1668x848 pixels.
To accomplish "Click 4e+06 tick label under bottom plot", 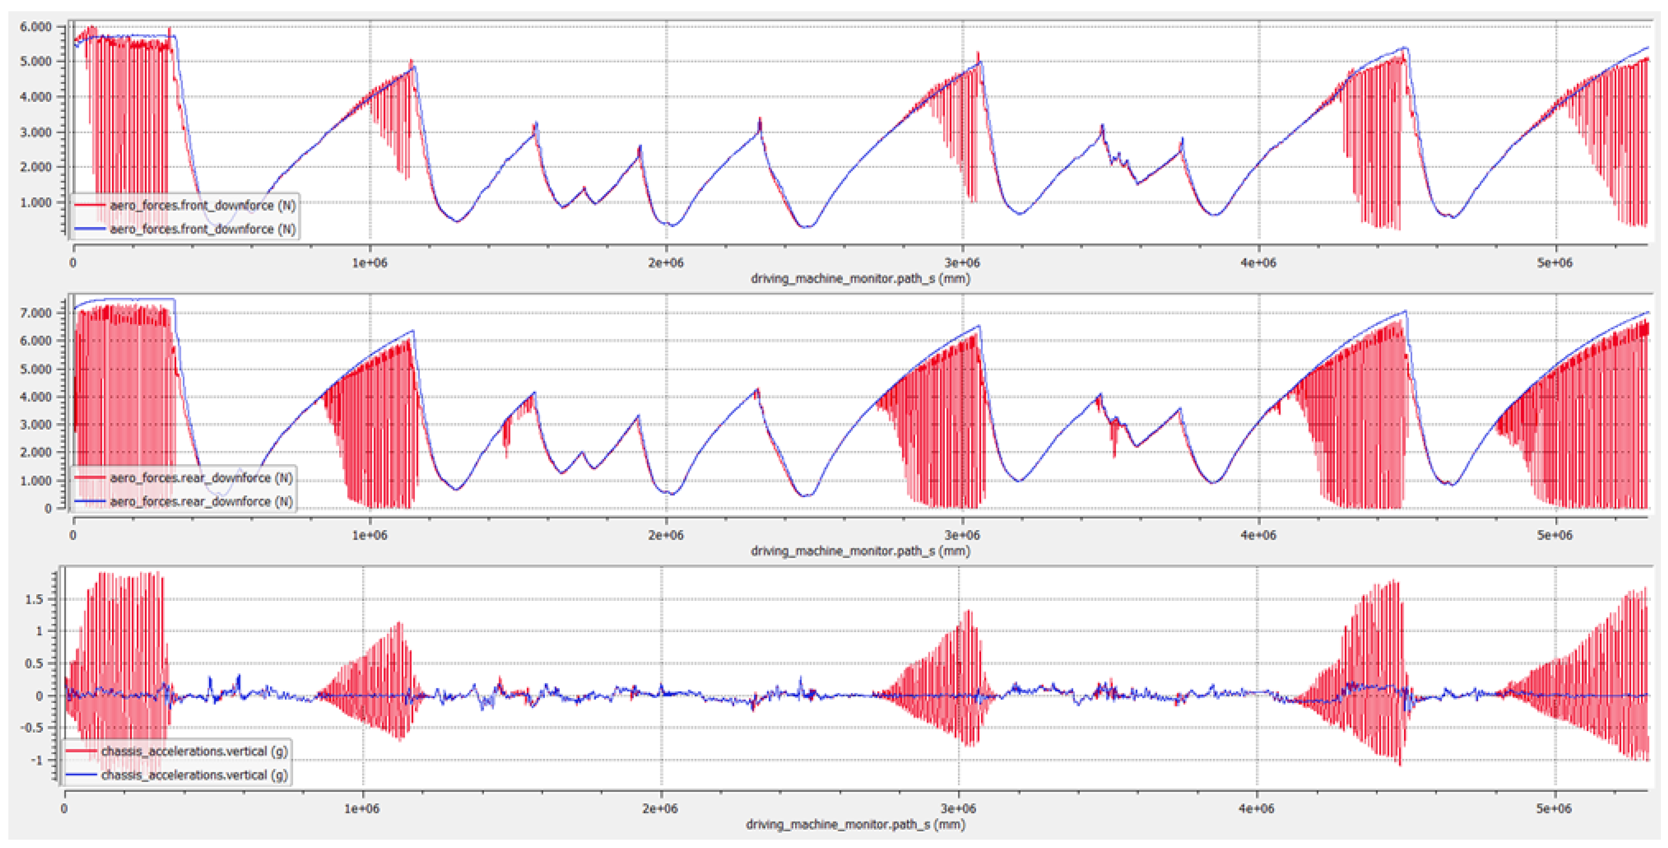I will click(x=1256, y=809).
